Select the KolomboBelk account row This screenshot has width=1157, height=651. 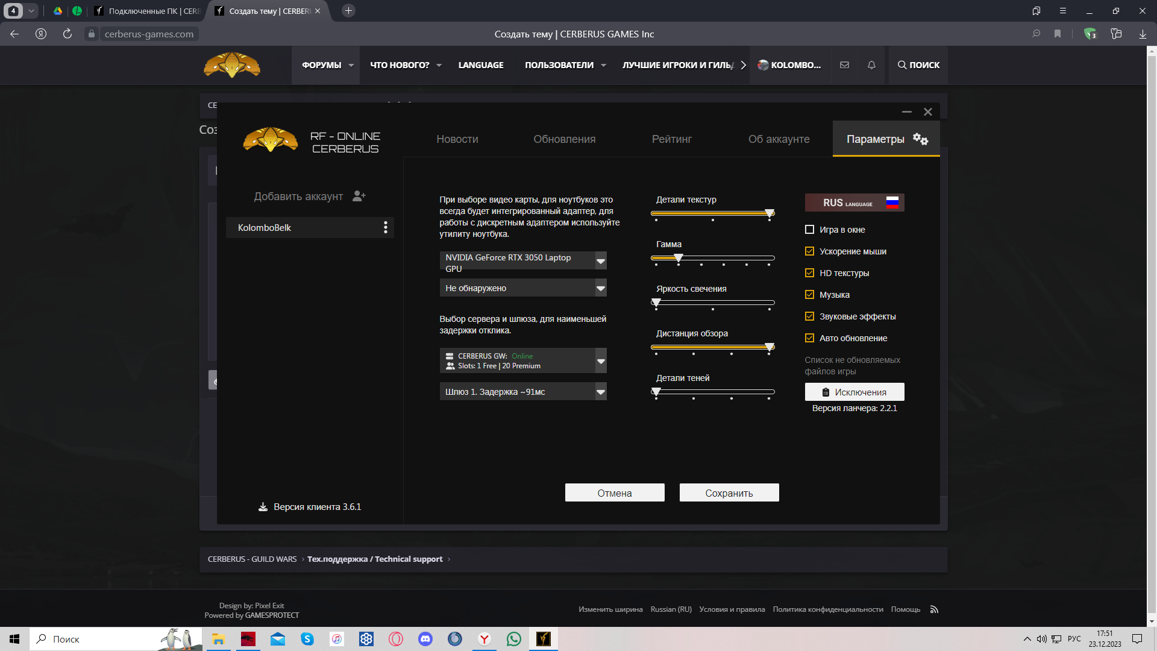coord(310,227)
